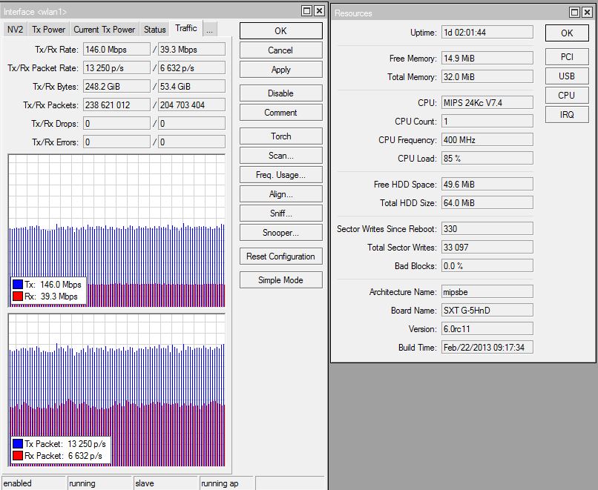The height and width of the screenshot is (490, 598).
Task: Expand more tabs with ellipsis button
Action: (209, 30)
